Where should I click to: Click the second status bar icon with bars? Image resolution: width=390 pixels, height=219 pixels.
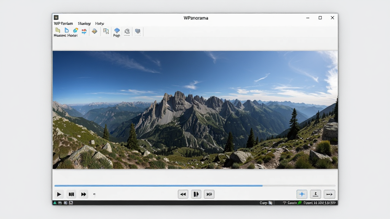click(60, 203)
